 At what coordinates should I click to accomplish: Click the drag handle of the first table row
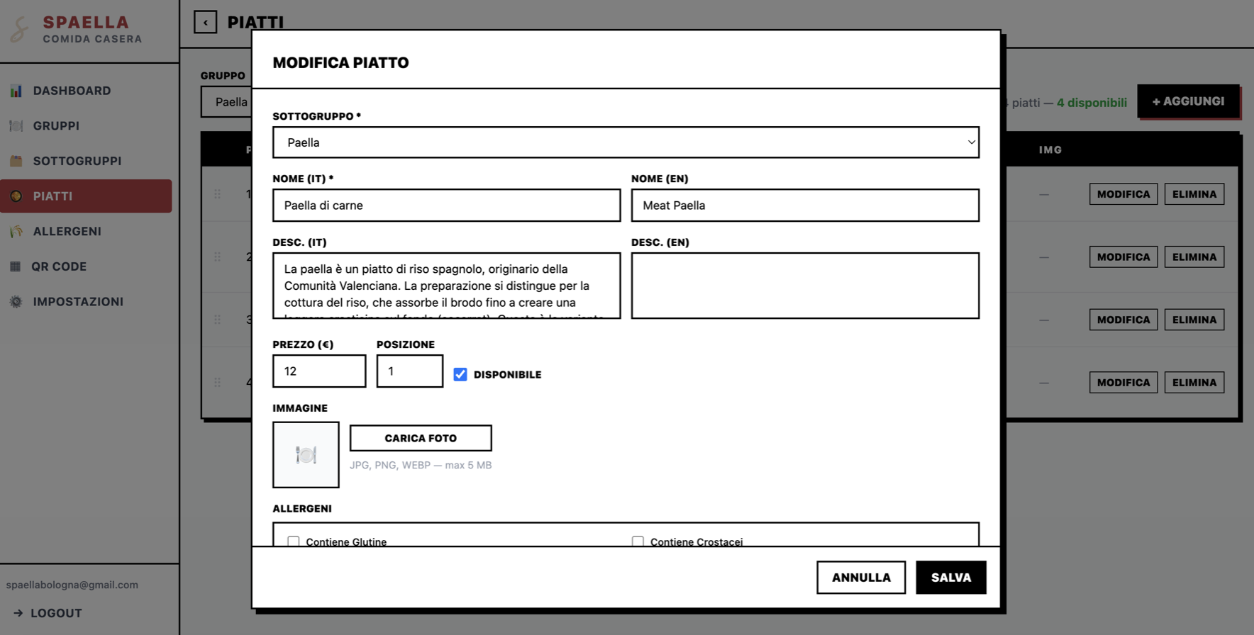218,194
